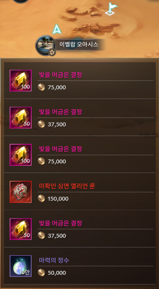
Task: Click the topmost 75,000 price entry
Action: [57, 87]
